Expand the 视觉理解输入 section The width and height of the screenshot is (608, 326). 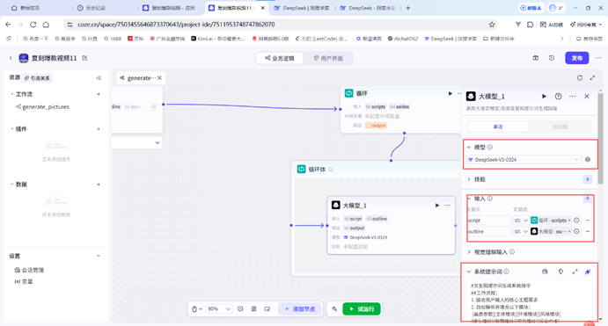click(x=469, y=252)
